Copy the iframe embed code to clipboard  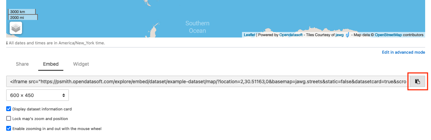[417, 82]
